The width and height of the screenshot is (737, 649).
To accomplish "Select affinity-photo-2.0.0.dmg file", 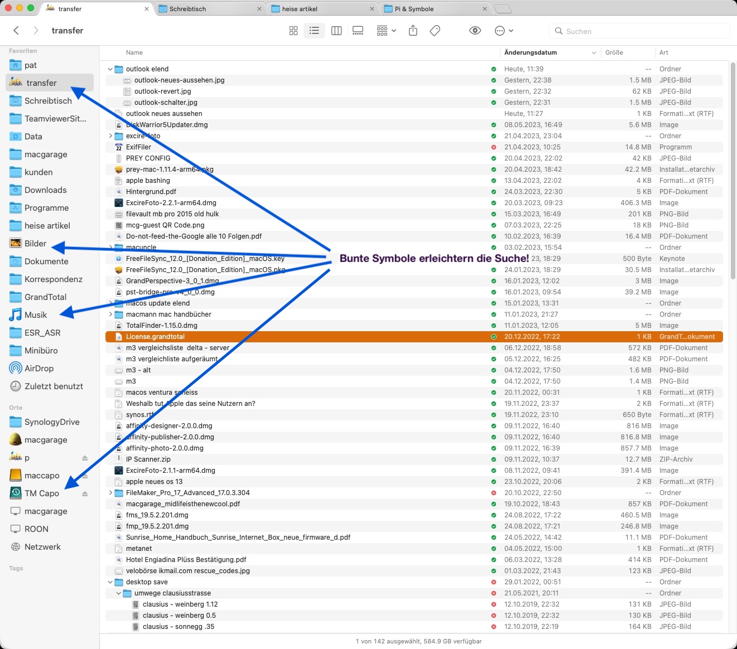I will click(414, 448).
